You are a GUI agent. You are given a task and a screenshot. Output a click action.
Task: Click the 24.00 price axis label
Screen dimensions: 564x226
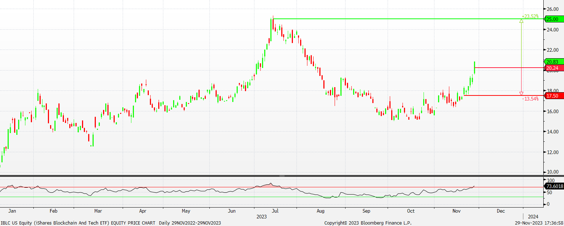click(x=552, y=30)
